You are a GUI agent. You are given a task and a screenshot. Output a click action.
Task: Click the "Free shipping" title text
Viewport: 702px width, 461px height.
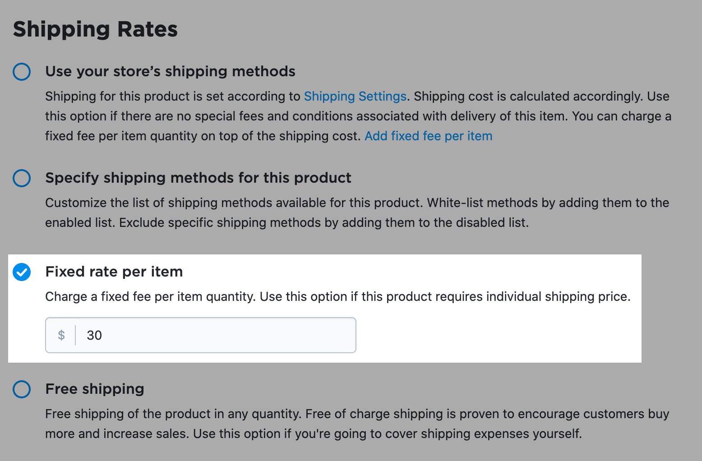click(95, 389)
